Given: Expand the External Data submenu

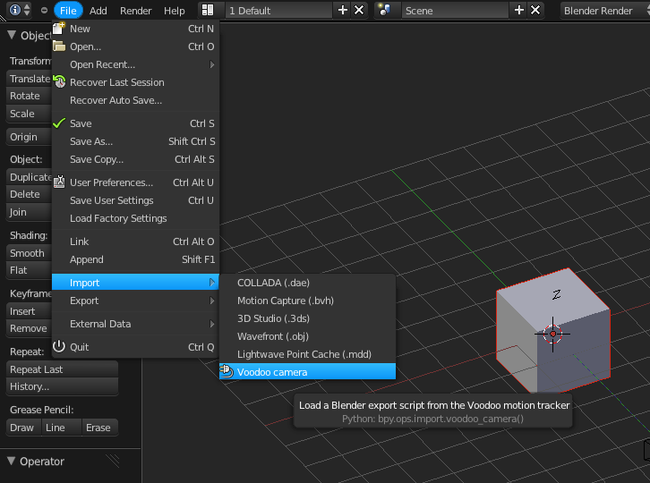Looking at the screenshot, I should click(135, 324).
